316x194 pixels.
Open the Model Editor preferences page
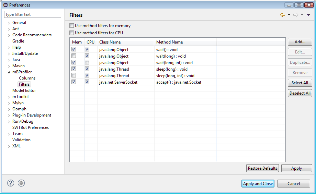[x=24, y=90]
